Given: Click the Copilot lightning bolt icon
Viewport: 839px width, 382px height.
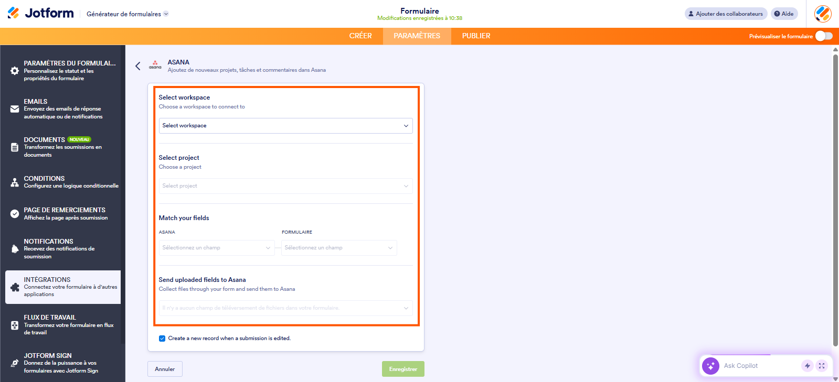Looking at the screenshot, I should tap(807, 366).
